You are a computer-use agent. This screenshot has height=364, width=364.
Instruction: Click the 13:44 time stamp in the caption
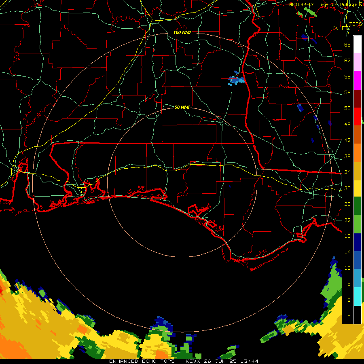(250, 361)
